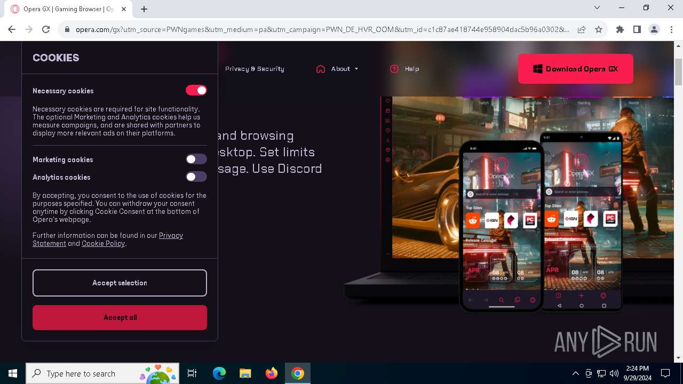Enable Marketing cookies switch
This screenshot has height=384, width=683.
pyautogui.click(x=196, y=159)
